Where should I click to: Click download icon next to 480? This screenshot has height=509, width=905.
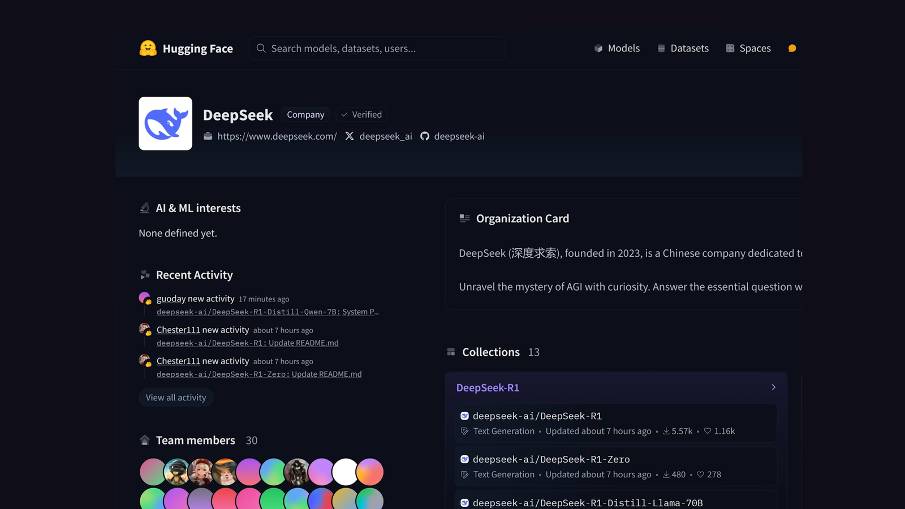click(x=666, y=475)
